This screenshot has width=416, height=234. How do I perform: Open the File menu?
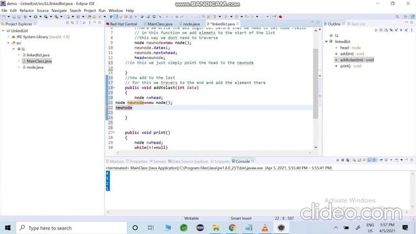[5, 10]
